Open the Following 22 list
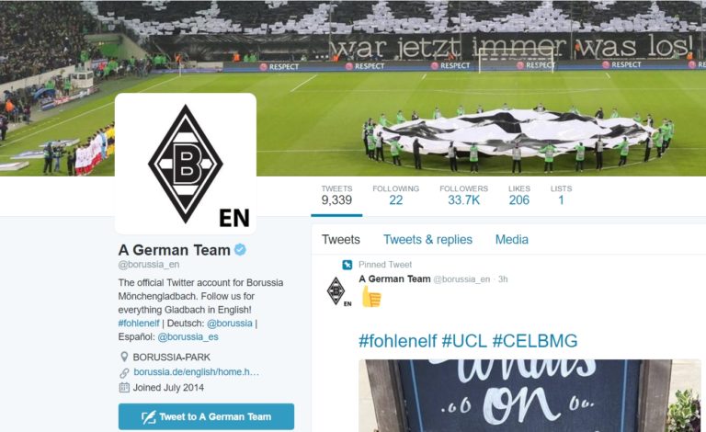Image resolution: width=706 pixels, height=432 pixels. pyautogui.click(x=396, y=195)
